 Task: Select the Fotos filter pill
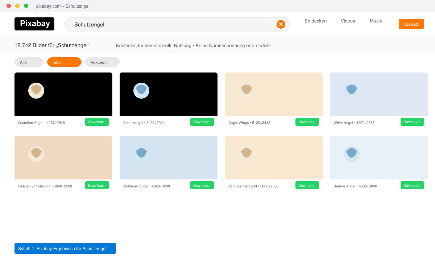(64, 62)
